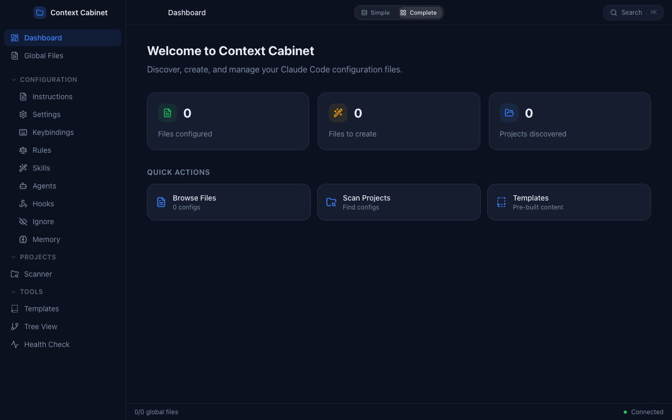Click the Hooks icon in the sidebar
Viewport: 672px width, 420px height.
pyautogui.click(x=23, y=203)
